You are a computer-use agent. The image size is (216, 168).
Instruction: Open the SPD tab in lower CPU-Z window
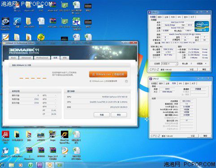point(181,83)
